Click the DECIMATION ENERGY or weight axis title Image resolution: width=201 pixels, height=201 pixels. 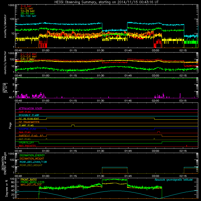pos(4,163)
